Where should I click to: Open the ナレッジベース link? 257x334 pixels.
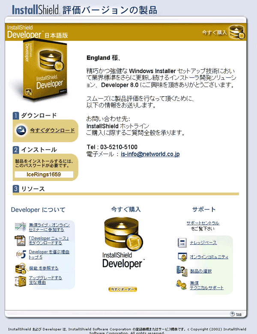pyautogui.click(x=203, y=242)
